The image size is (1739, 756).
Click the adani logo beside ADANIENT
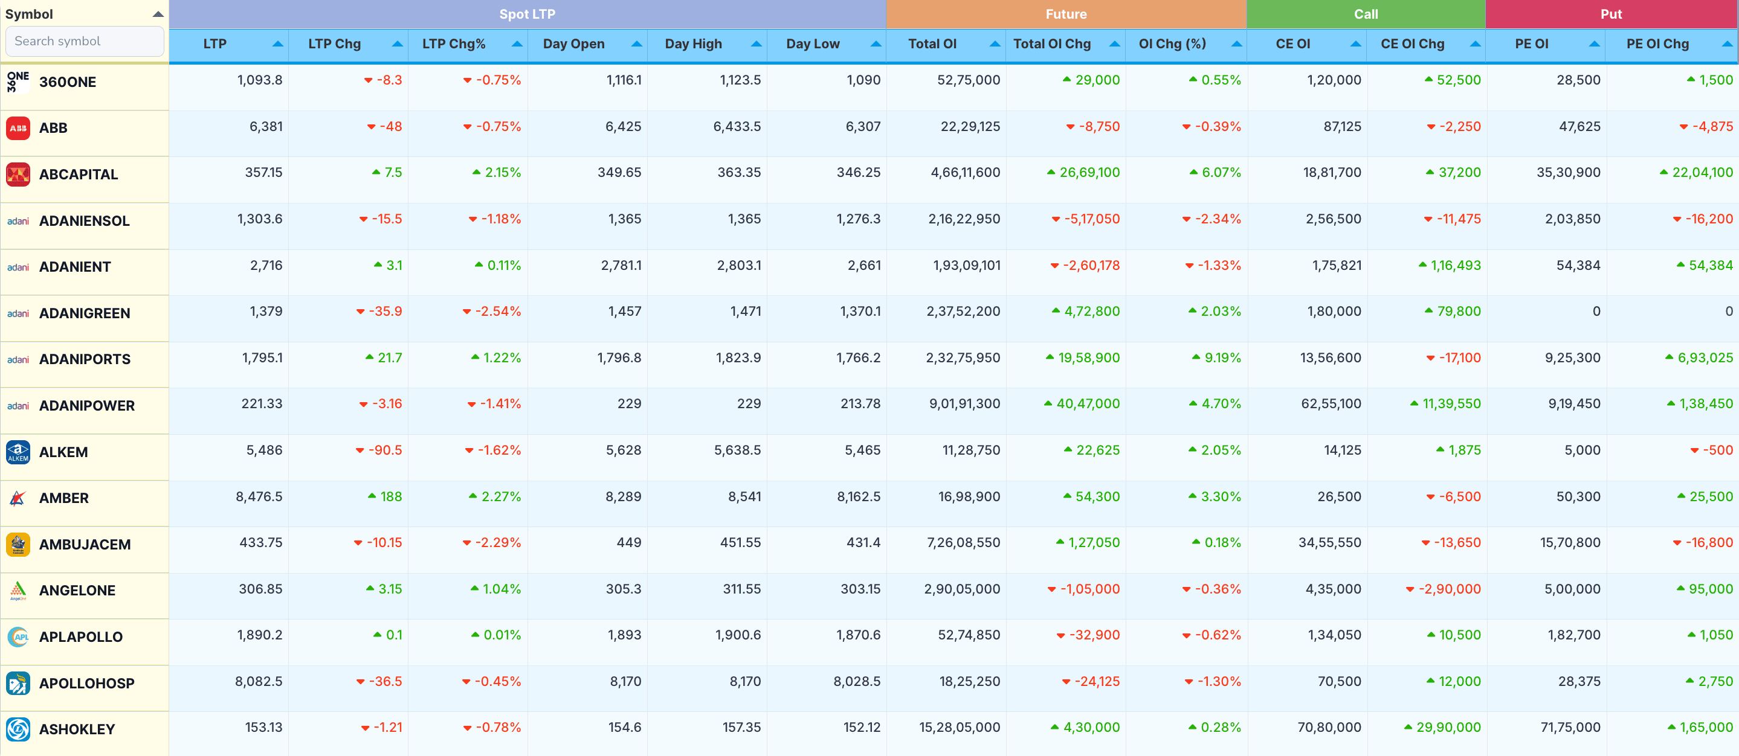18,267
